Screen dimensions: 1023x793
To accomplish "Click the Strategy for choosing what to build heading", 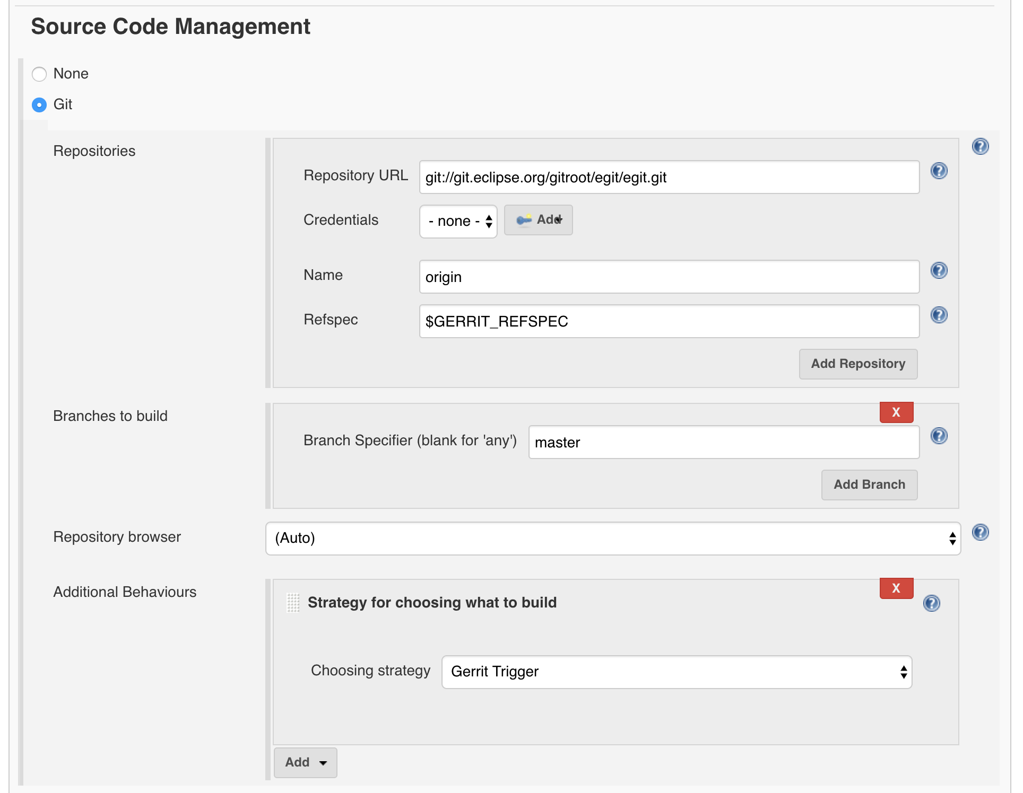I will [432, 603].
